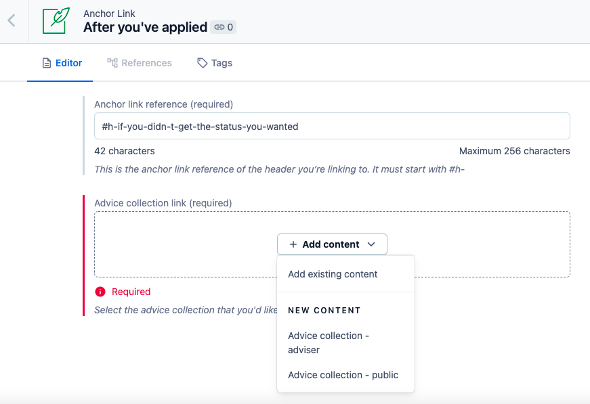Click the back chevron arrow
The image size is (590, 404).
point(11,20)
